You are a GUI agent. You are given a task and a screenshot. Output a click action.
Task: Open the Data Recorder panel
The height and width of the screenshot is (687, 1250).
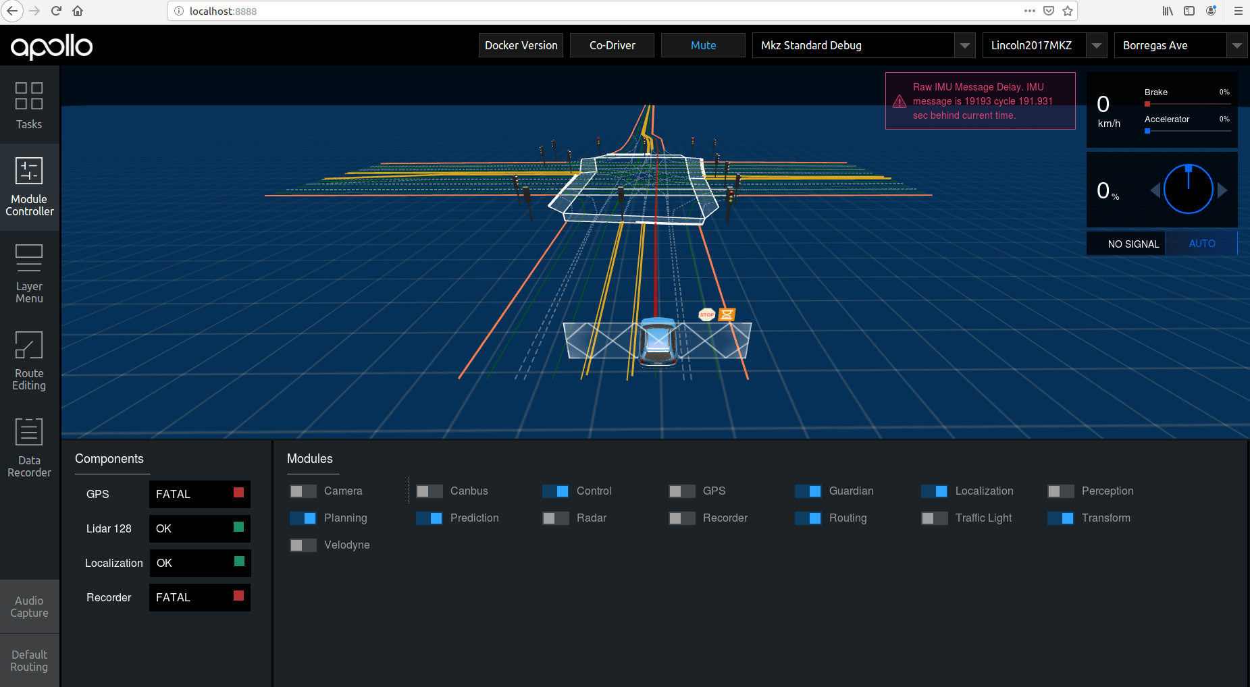(29, 447)
